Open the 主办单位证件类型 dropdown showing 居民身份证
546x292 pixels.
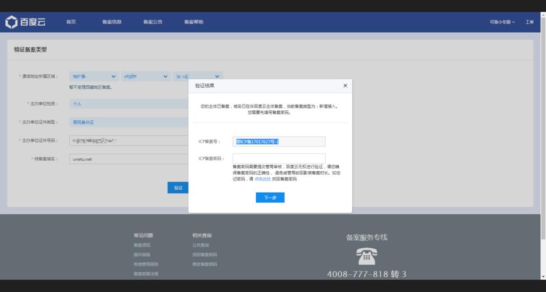tap(129, 122)
